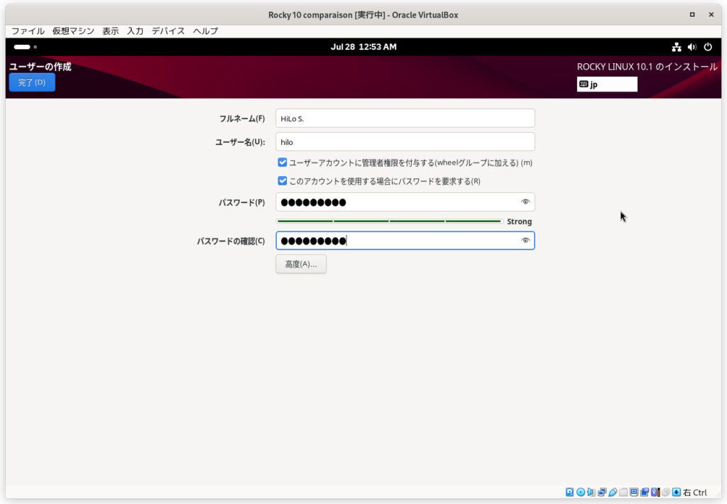Open the 表示 menu

[110, 31]
